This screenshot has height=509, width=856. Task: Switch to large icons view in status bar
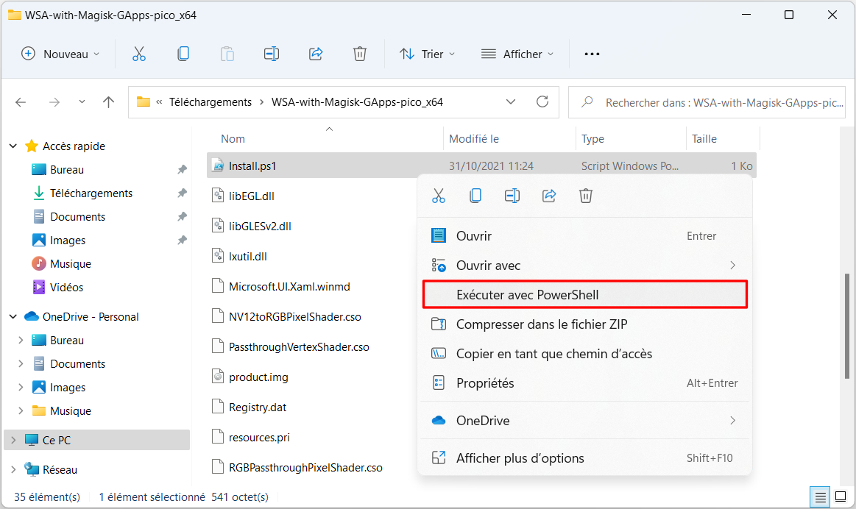[x=841, y=497]
